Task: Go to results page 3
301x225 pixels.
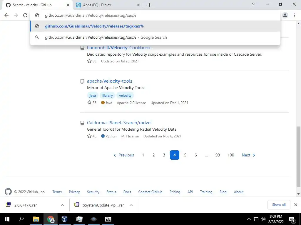Action: (x=164, y=155)
